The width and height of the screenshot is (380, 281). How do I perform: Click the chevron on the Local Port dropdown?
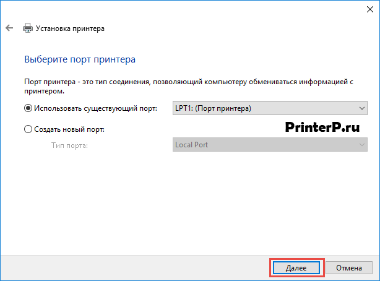[x=362, y=145]
